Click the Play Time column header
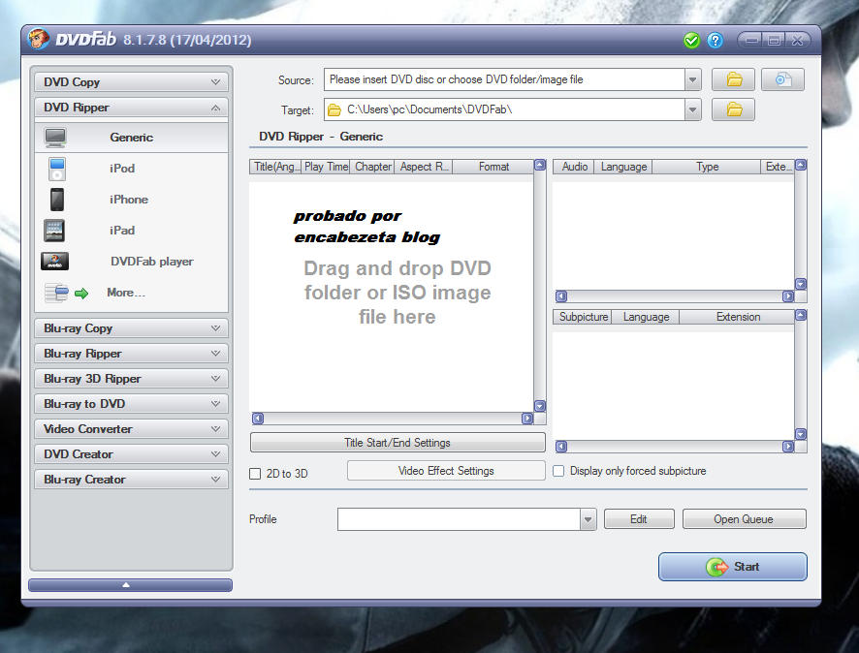859x653 pixels. (x=326, y=167)
